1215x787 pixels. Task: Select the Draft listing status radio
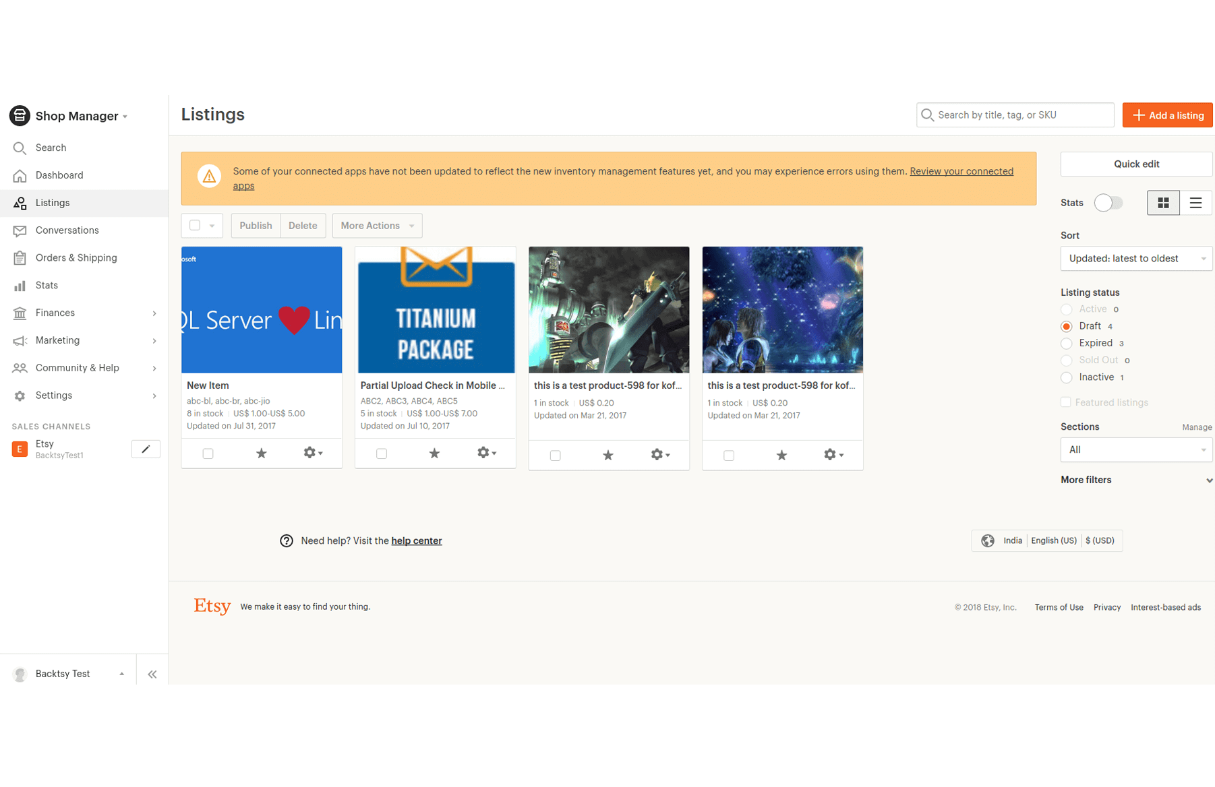(1066, 327)
